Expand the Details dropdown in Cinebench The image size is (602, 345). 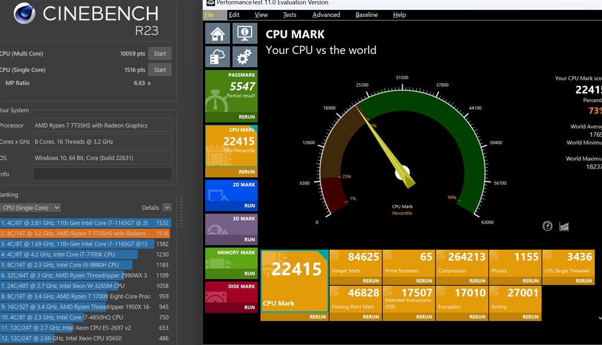[167, 207]
